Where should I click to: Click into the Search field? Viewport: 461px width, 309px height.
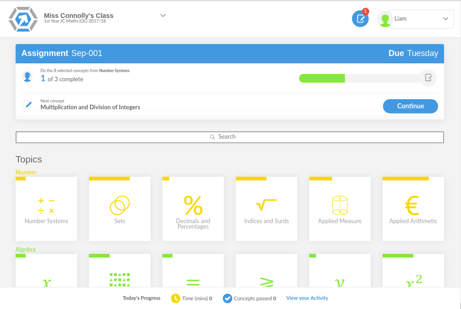pyautogui.click(x=229, y=137)
